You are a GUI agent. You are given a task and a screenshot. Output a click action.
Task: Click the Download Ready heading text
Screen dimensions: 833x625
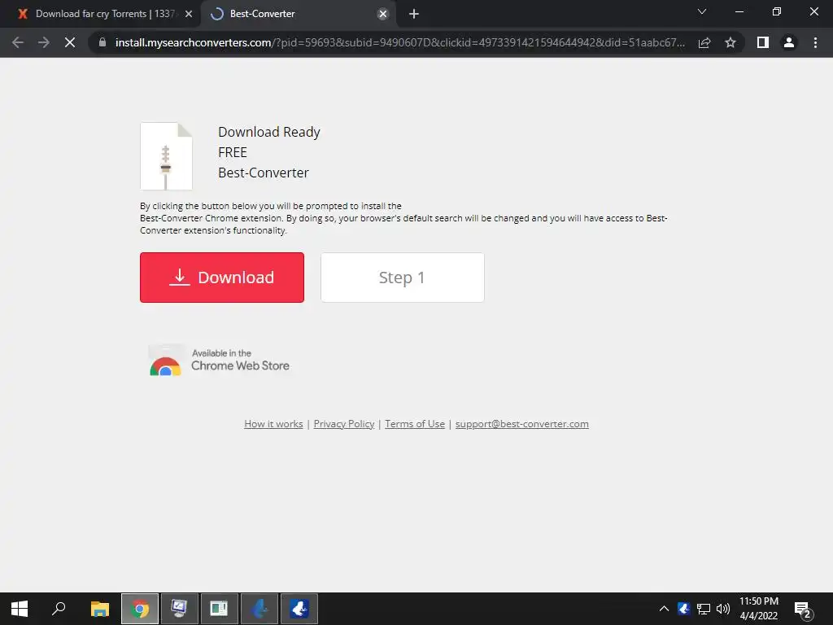(x=269, y=132)
